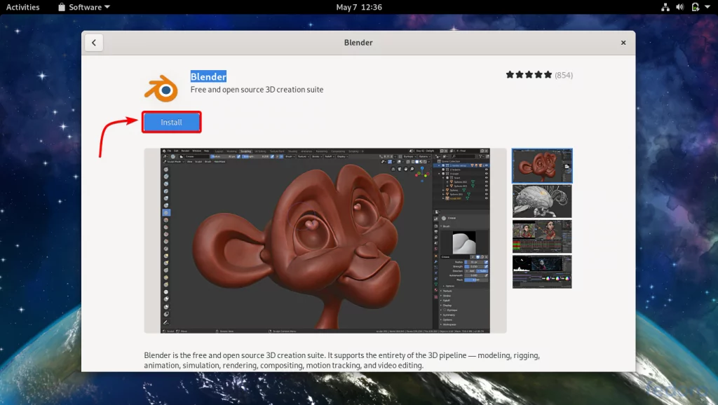Select the gray wireframe character thumbnail
This screenshot has height=405, width=718.
coord(542,201)
